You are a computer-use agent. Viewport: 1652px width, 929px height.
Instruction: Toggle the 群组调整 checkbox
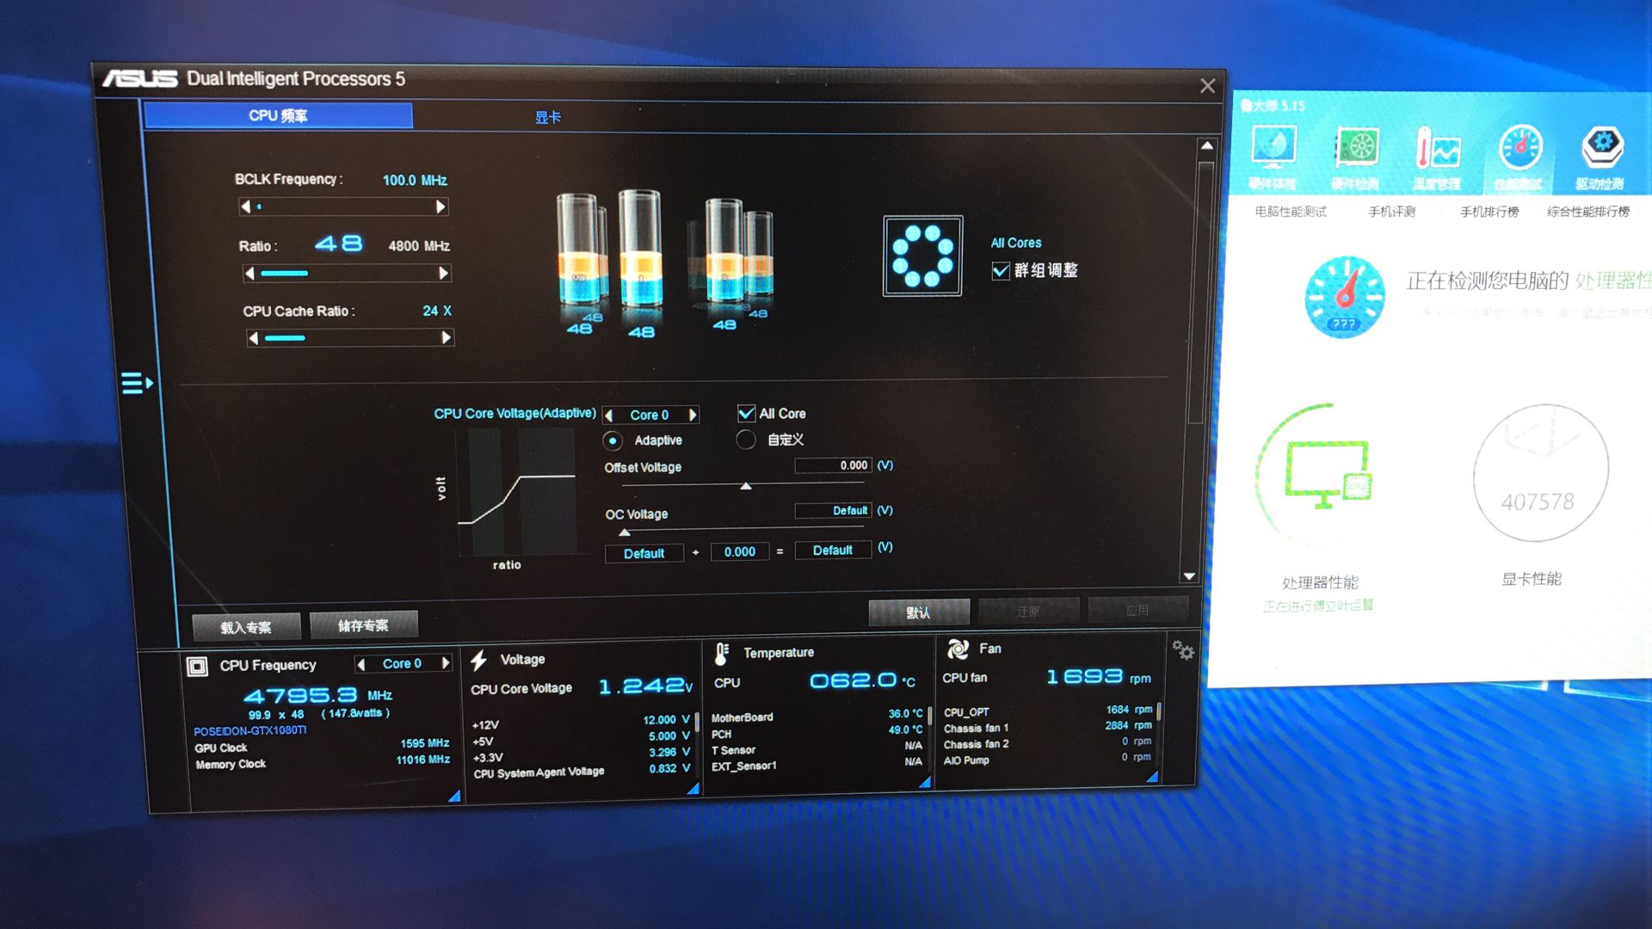1001,271
